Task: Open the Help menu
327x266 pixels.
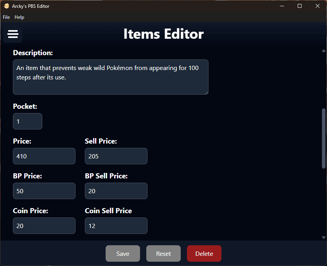Action: (19, 17)
